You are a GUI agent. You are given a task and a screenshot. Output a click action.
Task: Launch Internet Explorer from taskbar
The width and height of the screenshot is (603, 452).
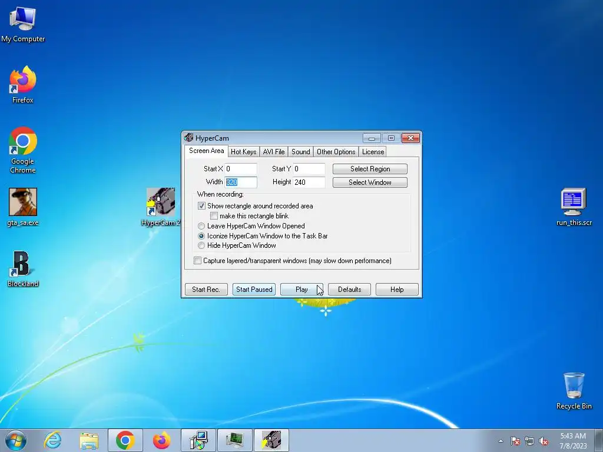click(x=52, y=440)
